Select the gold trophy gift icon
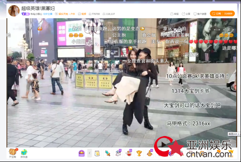Screen dimensions: 241x162 click(139, 153)
